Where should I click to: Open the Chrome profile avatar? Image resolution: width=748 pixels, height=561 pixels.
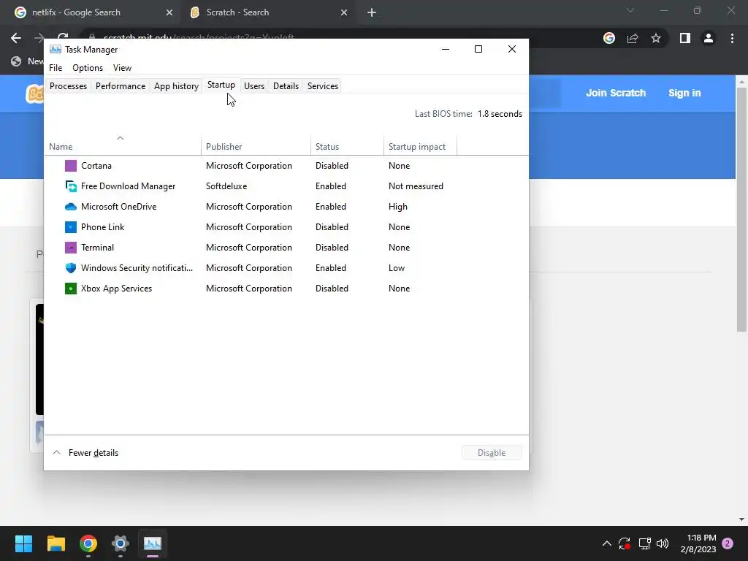point(709,38)
